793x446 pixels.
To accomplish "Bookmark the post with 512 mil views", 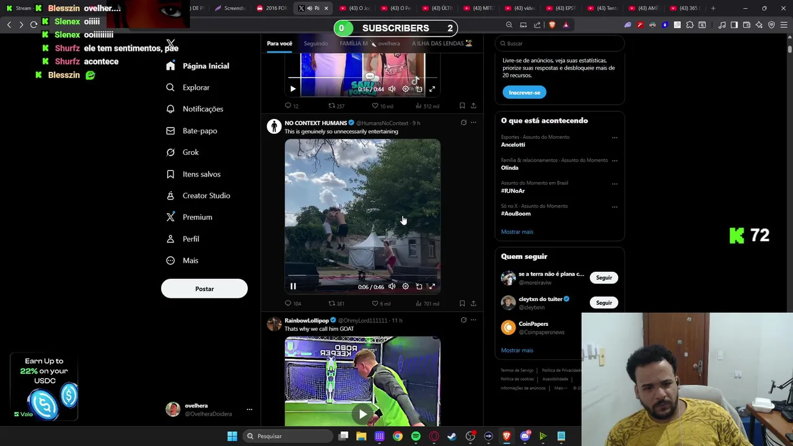I will click(462, 106).
